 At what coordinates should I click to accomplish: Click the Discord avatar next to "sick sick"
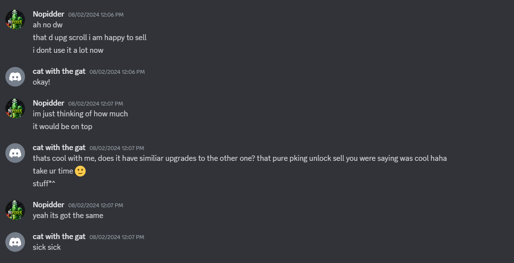point(15,242)
